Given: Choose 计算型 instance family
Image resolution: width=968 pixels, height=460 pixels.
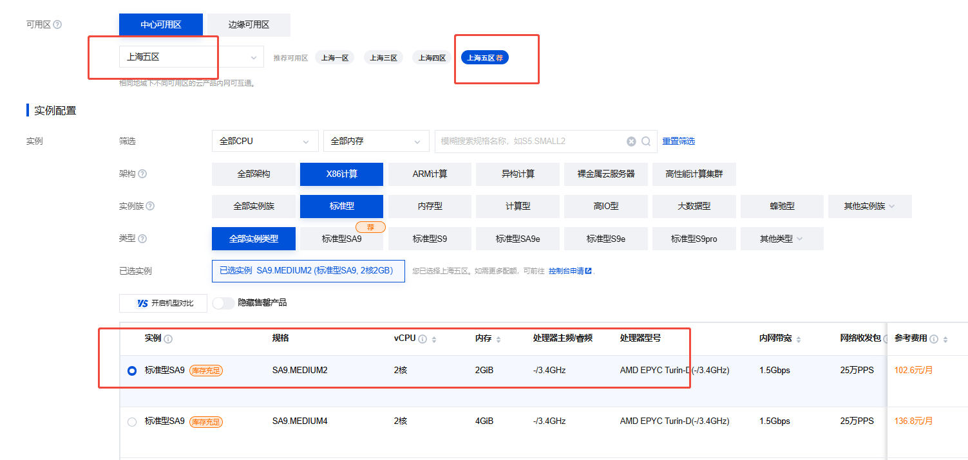Looking at the screenshot, I should coord(518,207).
